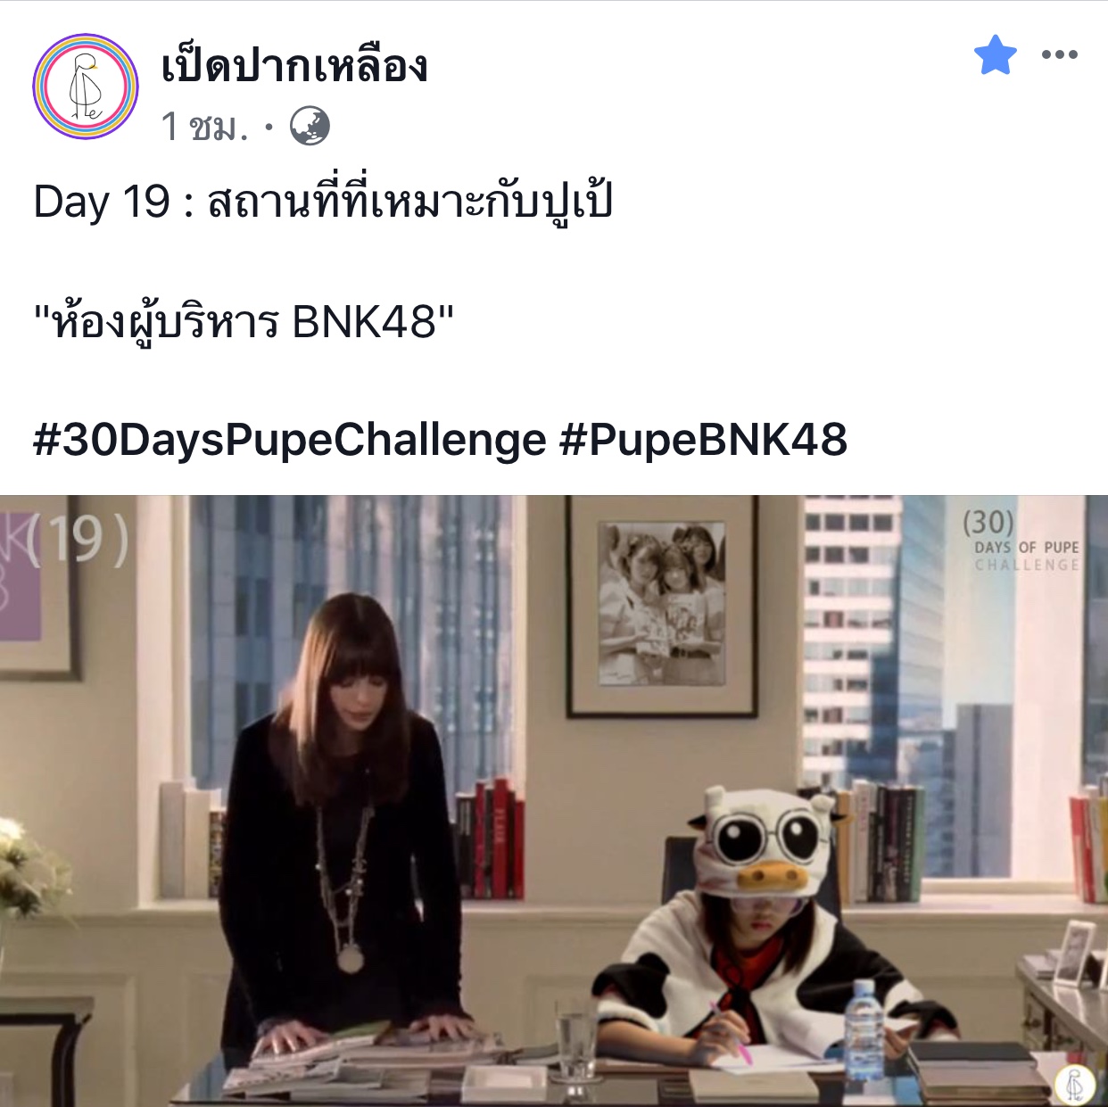Click the (19) day number overlay on photo
The image size is (1108, 1107).
(x=77, y=541)
